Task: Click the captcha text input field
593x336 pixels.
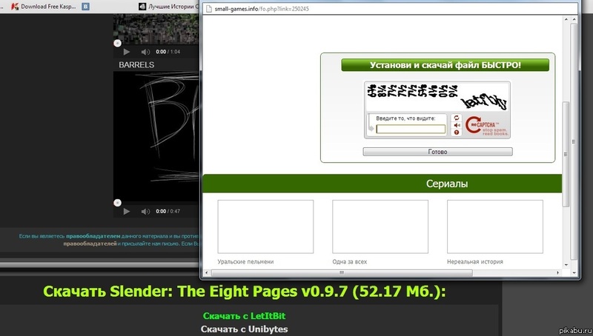Action: [411, 129]
